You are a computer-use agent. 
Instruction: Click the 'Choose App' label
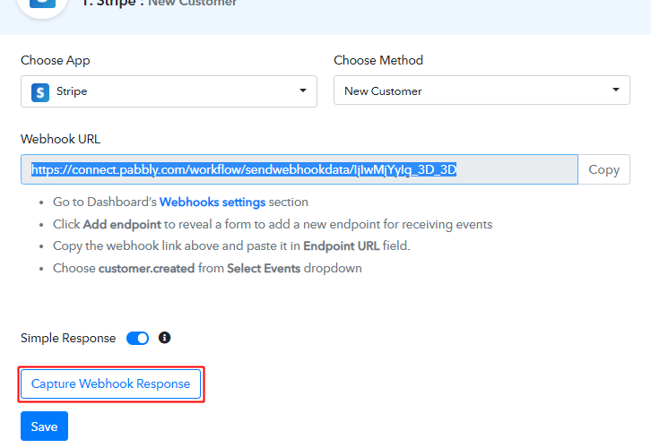[x=56, y=60]
